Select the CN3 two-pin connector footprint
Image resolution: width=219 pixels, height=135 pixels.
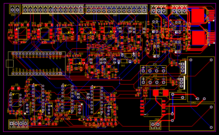pyautogui.click(x=15, y=9)
